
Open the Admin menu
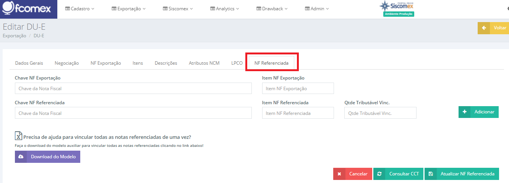click(x=317, y=8)
